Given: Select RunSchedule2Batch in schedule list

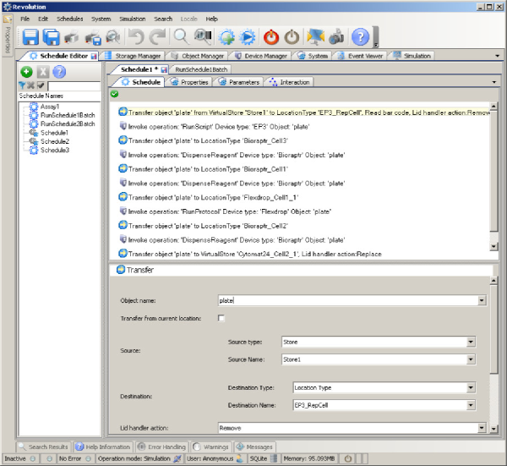Looking at the screenshot, I should [x=67, y=123].
